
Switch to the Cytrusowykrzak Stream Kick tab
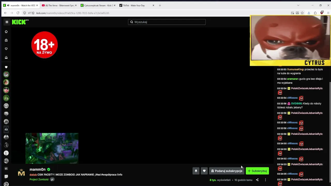pyautogui.click(x=98, y=5)
